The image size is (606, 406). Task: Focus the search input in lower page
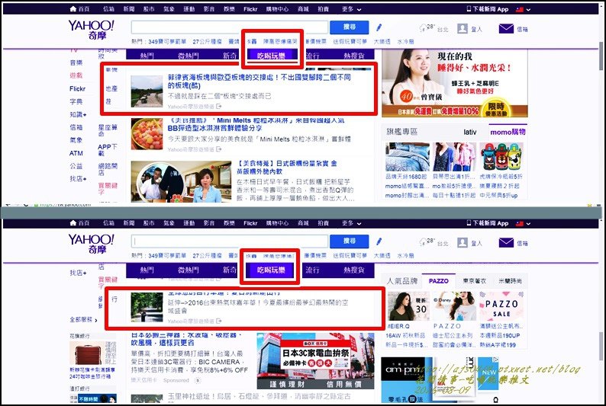[x=230, y=241]
